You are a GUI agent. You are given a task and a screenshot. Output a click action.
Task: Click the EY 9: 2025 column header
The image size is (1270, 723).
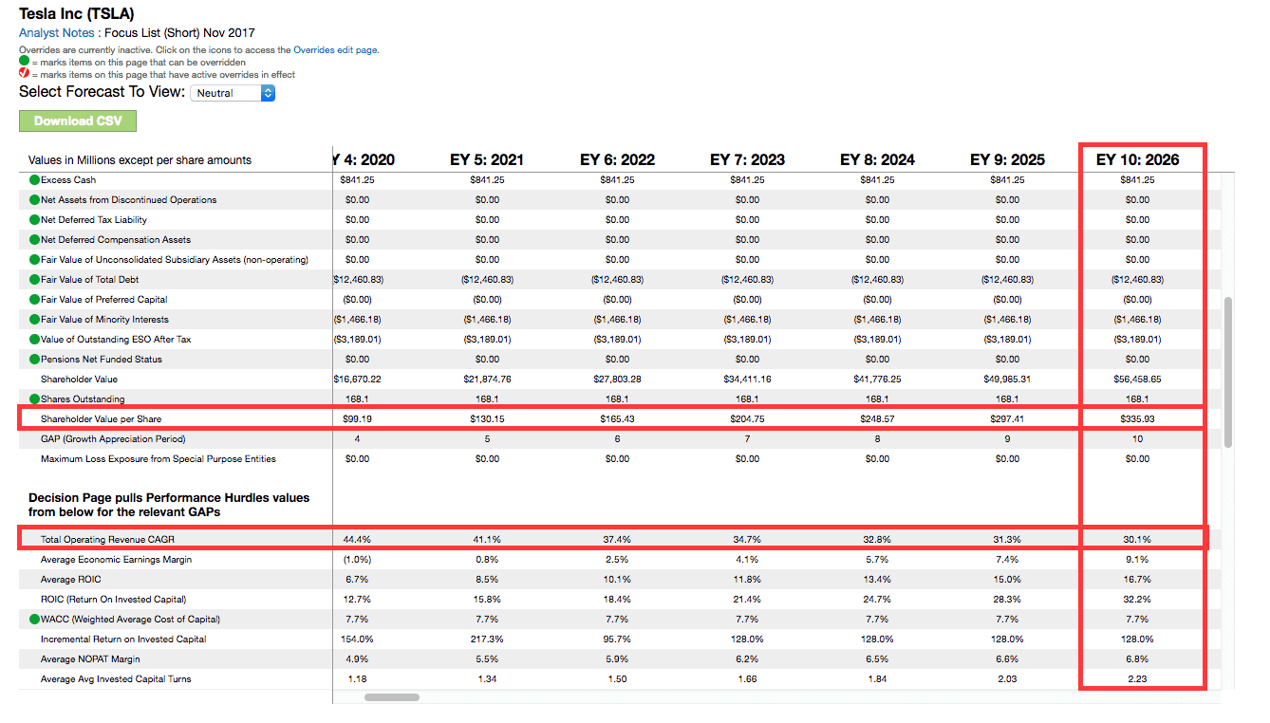click(1007, 159)
